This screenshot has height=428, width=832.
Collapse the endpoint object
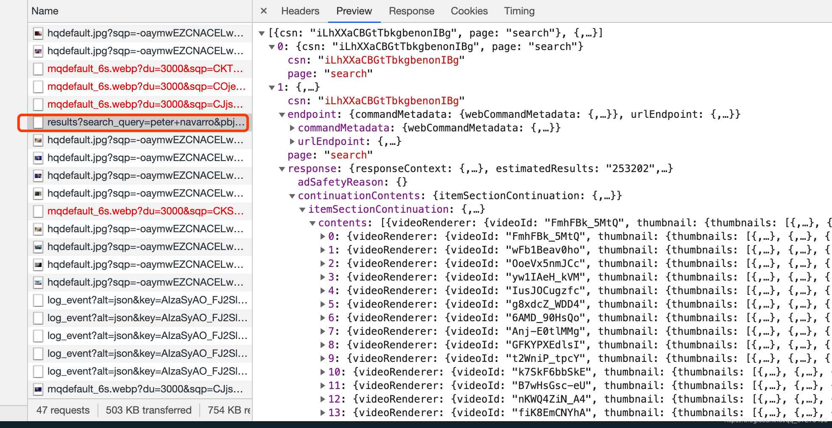click(282, 114)
